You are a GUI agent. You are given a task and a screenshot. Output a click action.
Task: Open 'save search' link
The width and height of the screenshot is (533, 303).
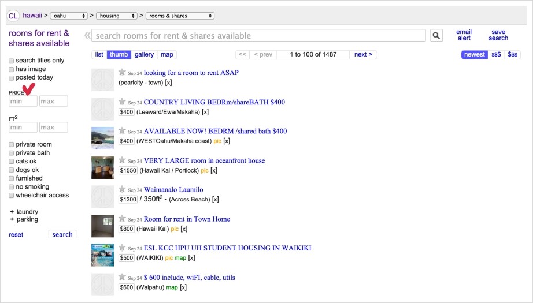point(498,35)
